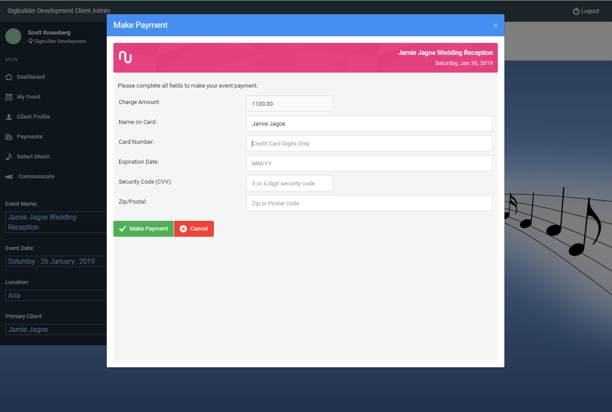Click the Expiration Date MM/YY field
612x412 pixels.
(x=369, y=163)
